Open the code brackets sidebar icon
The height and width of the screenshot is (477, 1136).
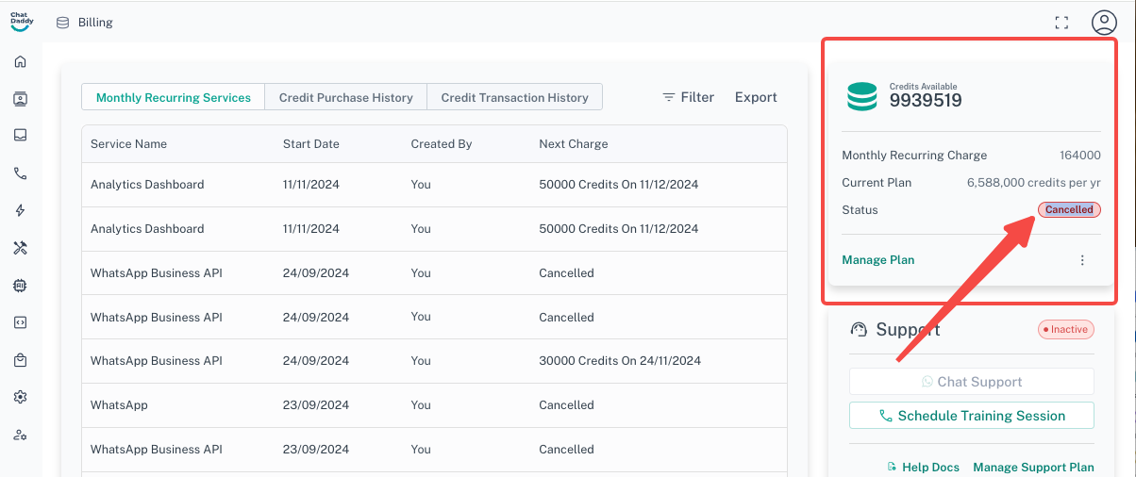[x=20, y=322]
